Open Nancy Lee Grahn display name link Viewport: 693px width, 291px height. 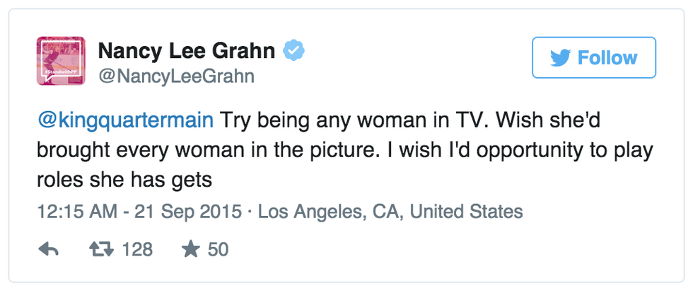(186, 52)
